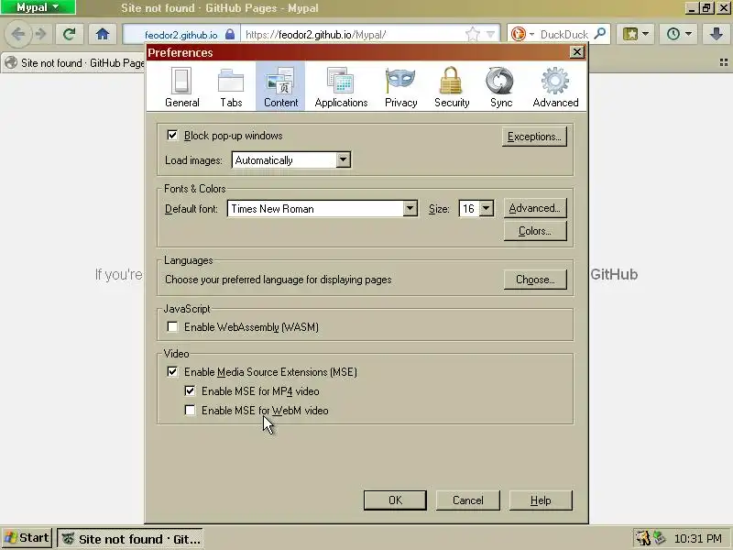Image resolution: width=733 pixels, height=550 pixels.
Task: Open the URL bar history dropdown arrow
Action: (490, 34)
